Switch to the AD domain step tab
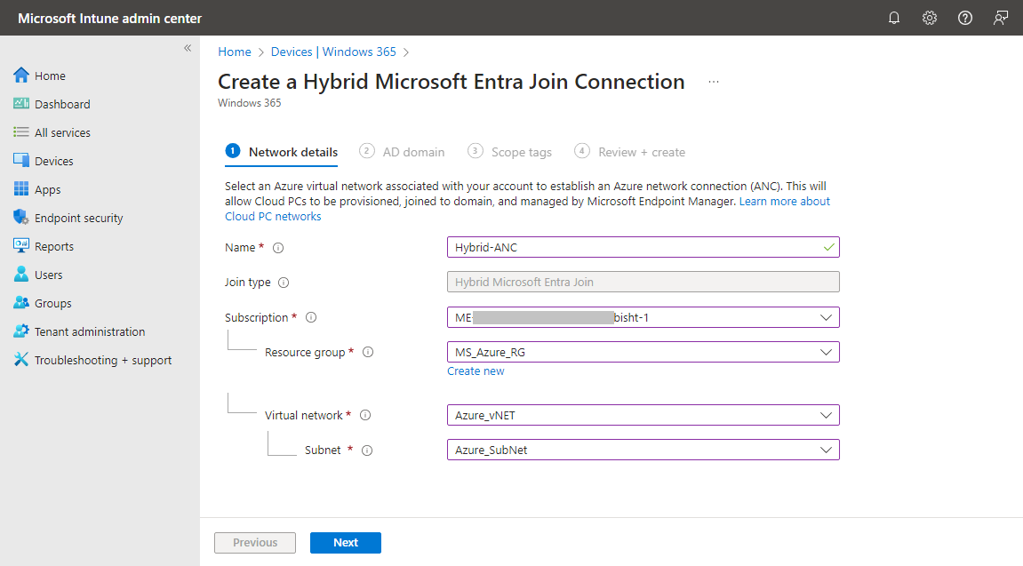 (x=402, y=152)
